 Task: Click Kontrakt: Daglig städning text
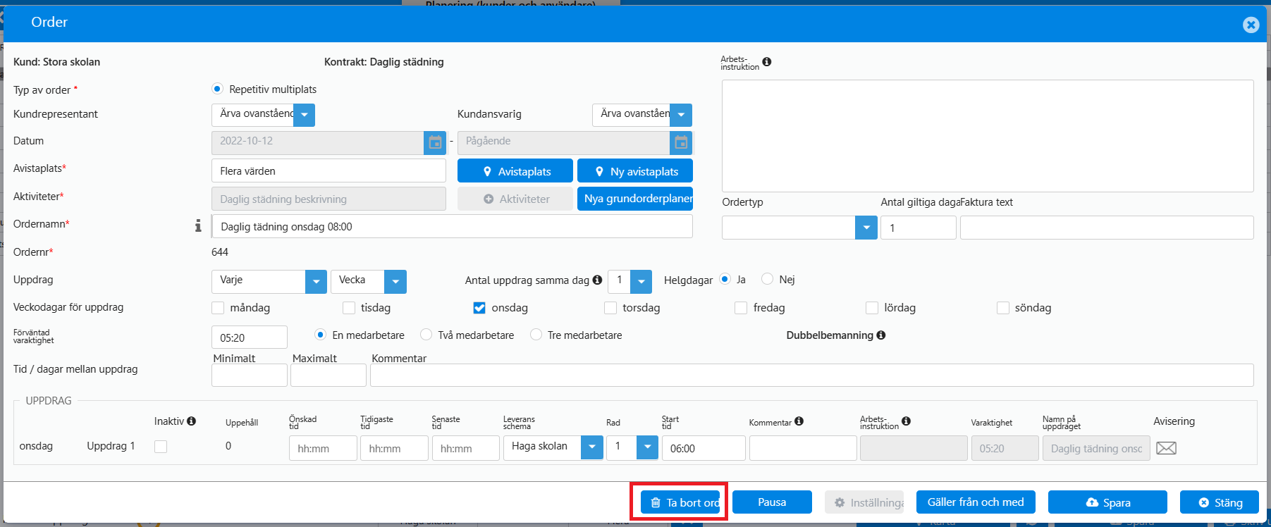coord(384,62)
